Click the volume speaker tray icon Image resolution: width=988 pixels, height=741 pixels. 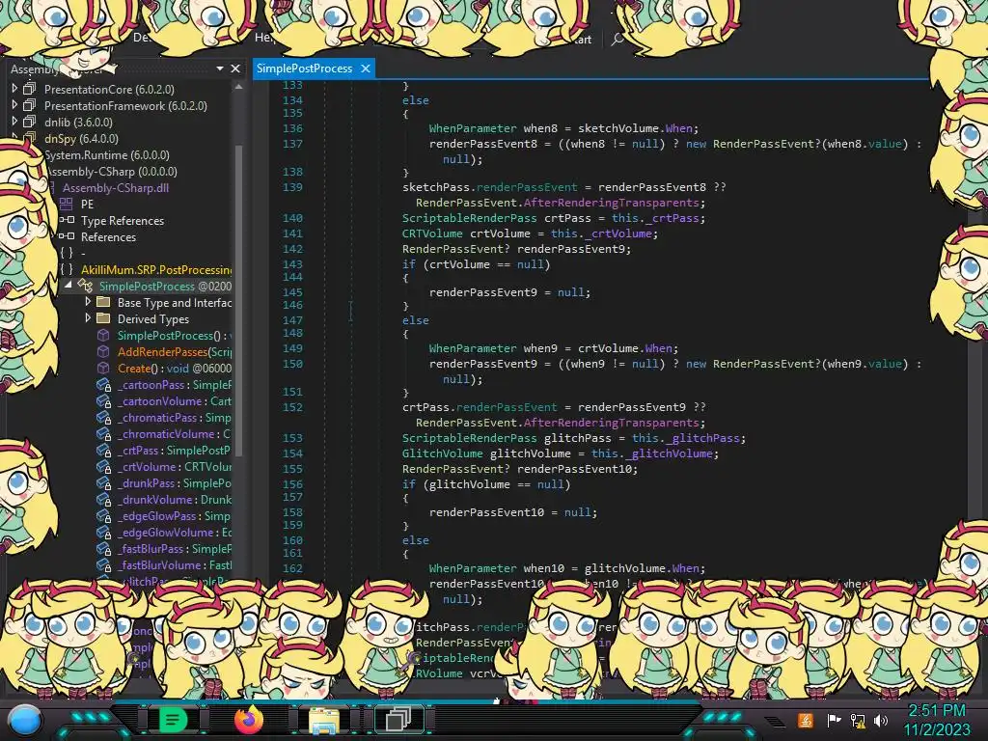point(881,720)
